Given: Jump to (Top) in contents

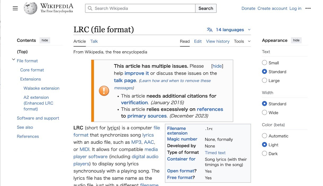Looking at the screenshot, I should tap(22, 52).
